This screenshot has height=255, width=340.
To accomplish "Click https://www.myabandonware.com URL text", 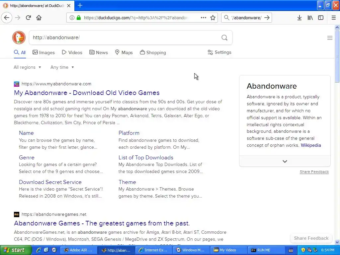I will 56,84.
